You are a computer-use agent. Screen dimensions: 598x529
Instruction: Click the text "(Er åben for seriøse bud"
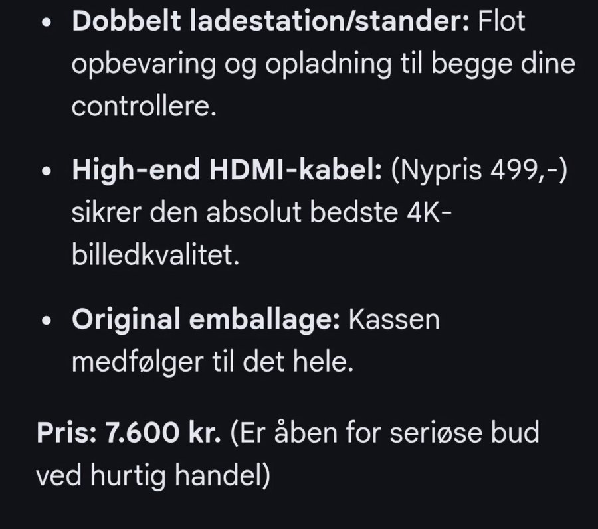[385, 434]
